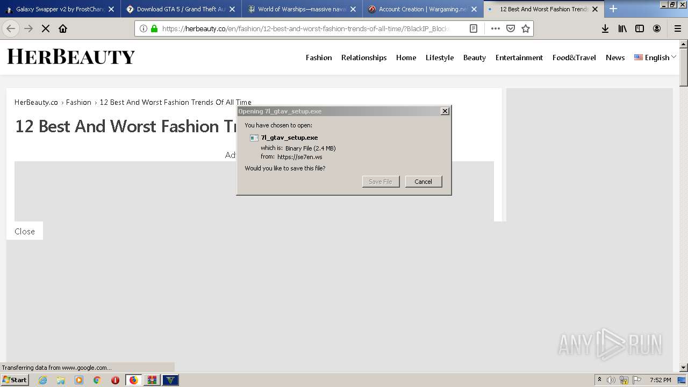Click the 7:52 PM system clock
688x387 pixels.
pyautogui.click(x=661, y=380)
